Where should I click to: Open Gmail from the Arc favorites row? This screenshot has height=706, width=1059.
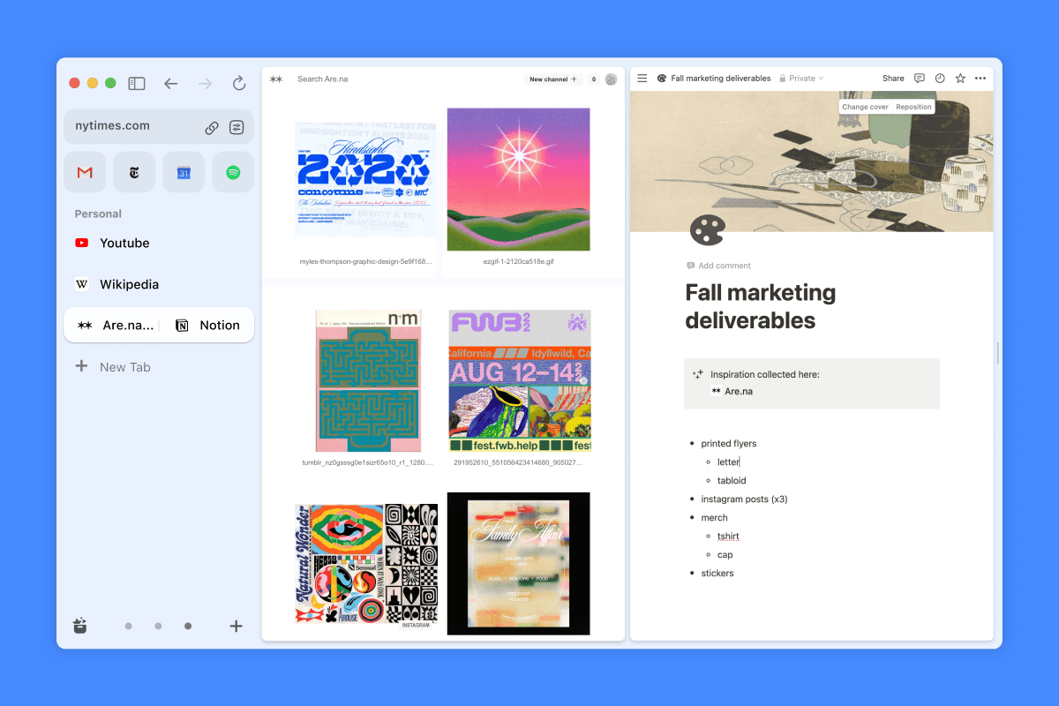(85, 172)
